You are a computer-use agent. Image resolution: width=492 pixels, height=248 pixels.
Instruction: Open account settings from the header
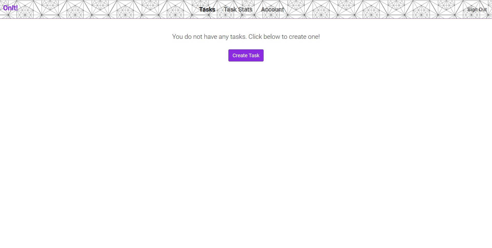coord(272,9)
